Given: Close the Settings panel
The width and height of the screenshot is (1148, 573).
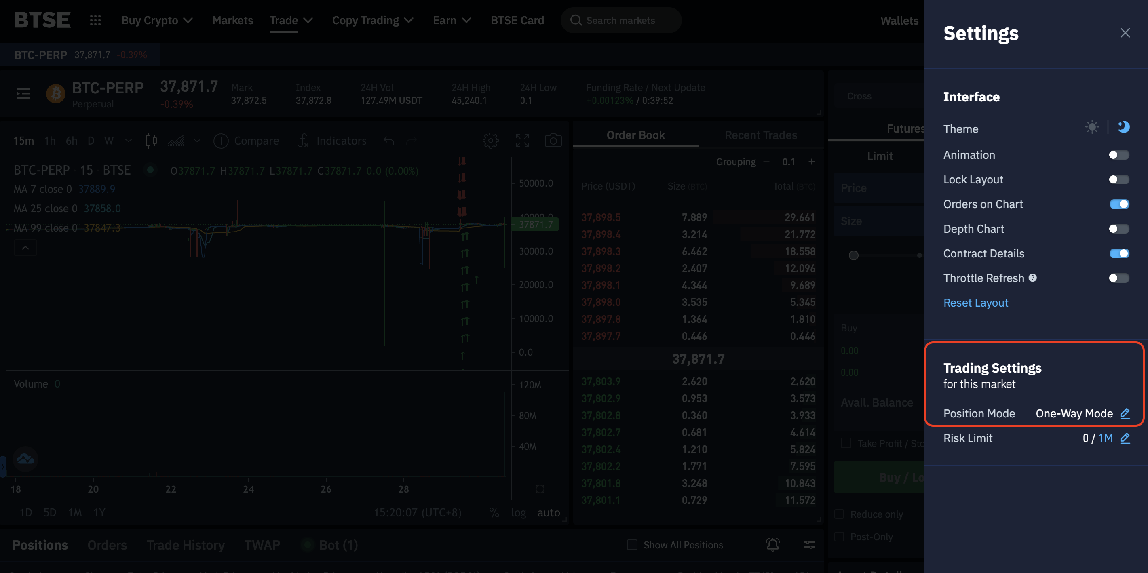Looking at the screenshot, I should 1125,33.
